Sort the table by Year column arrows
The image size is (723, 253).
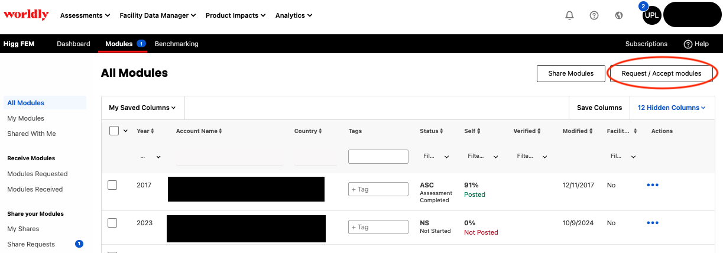click(x=153, y=131)
